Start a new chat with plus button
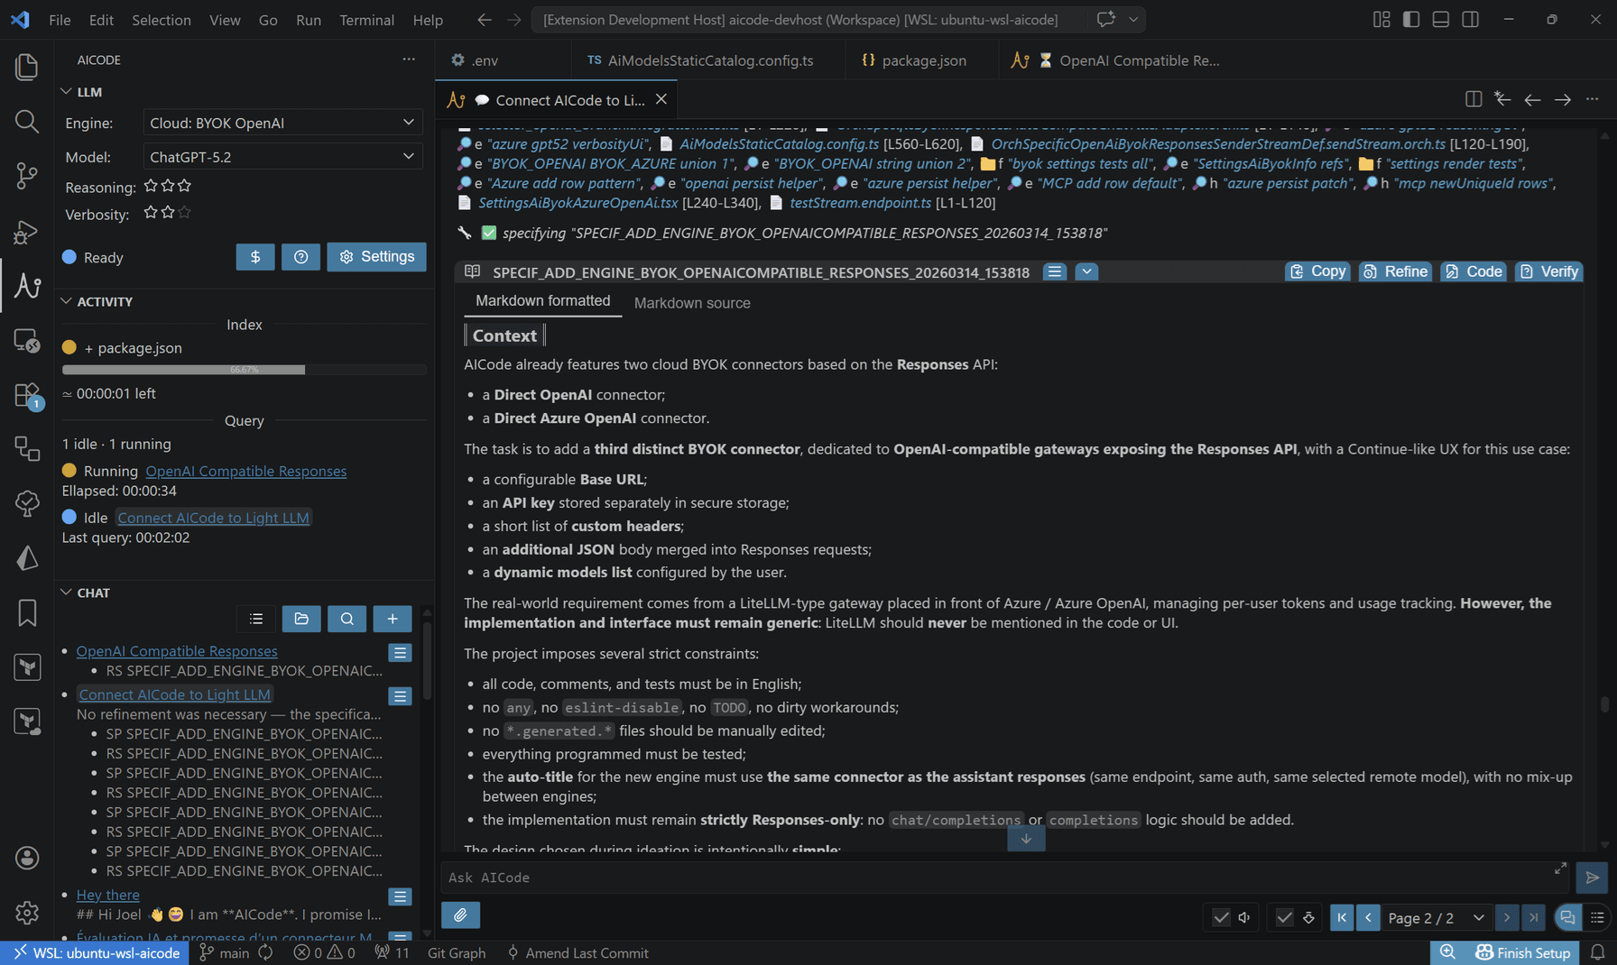Viewport: 1617px width, 965px height. (x=393, y=619)
